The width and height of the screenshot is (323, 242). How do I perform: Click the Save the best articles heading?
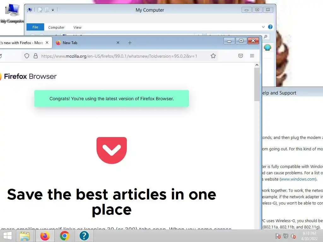tap(112, 202)
